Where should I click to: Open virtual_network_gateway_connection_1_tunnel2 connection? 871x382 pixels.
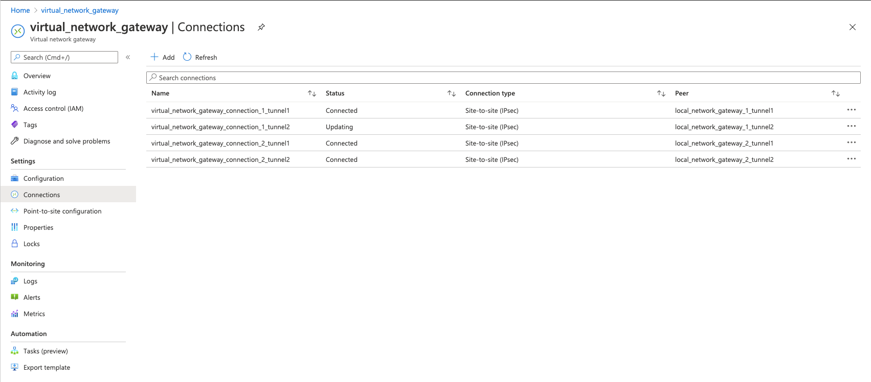coord(220,127)
